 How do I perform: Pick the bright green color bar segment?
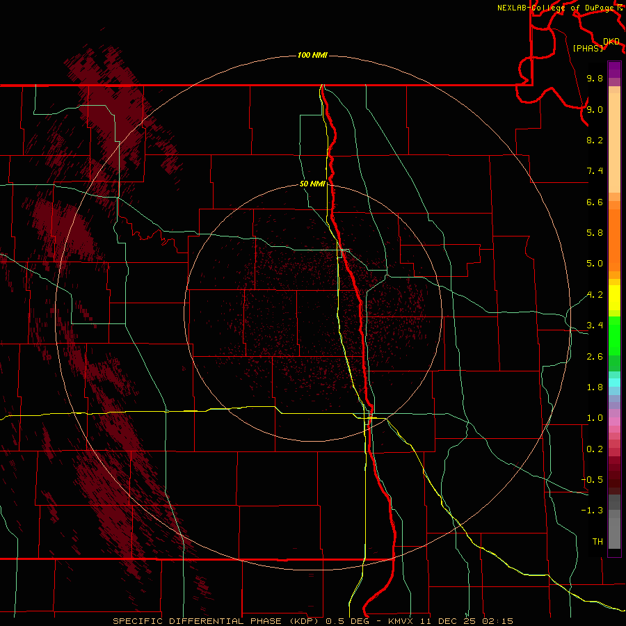(x=614, y=336)
